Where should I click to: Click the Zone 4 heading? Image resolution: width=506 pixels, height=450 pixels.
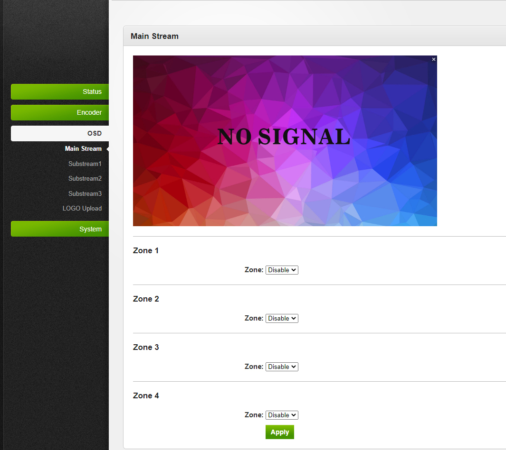pos(146,395)
